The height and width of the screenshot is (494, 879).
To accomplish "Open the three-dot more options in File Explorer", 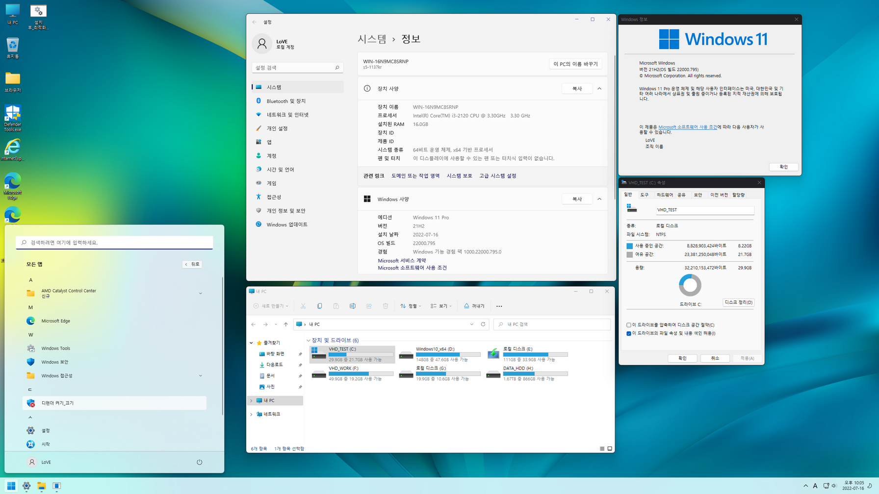I will [x=499, y=306].
